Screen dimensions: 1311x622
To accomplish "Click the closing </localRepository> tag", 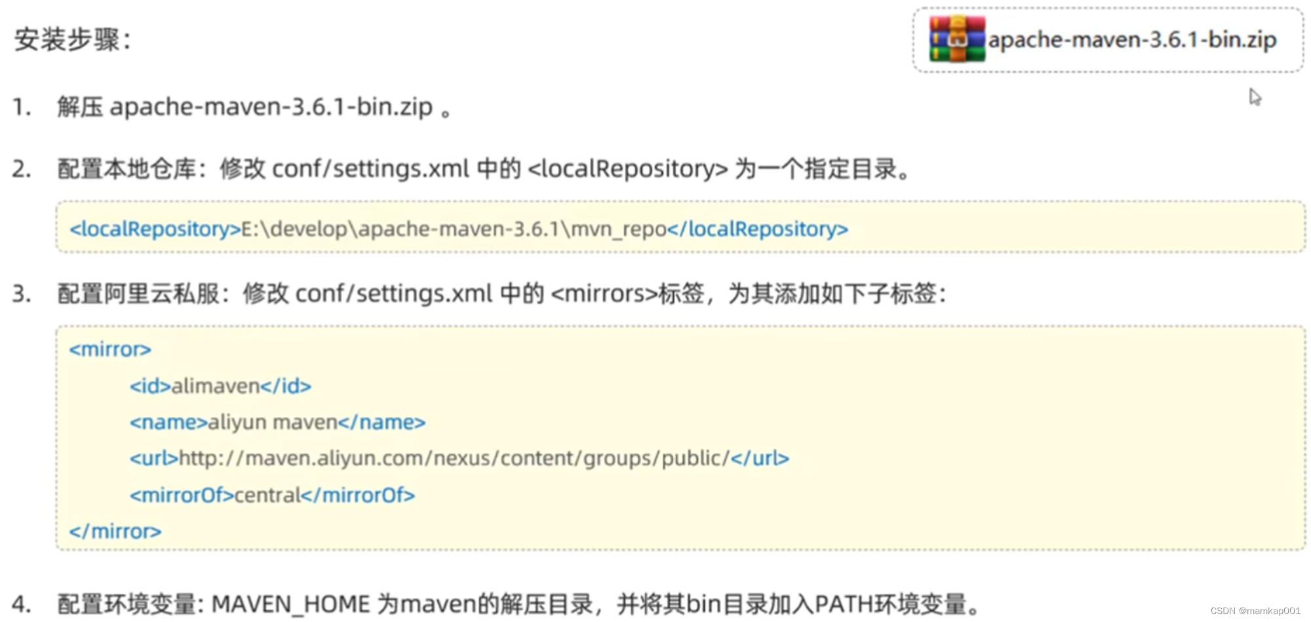I will pyautogui.click(x=758, y=229).
